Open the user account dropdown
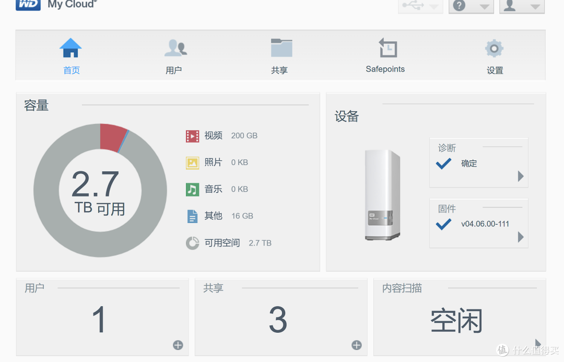 coord(522,6)
